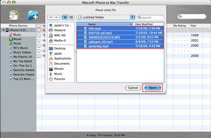Click the Open button
Image resolution: width=211 pixels, height=138 pixels.
pyautogui.click(x=153, y=88)
